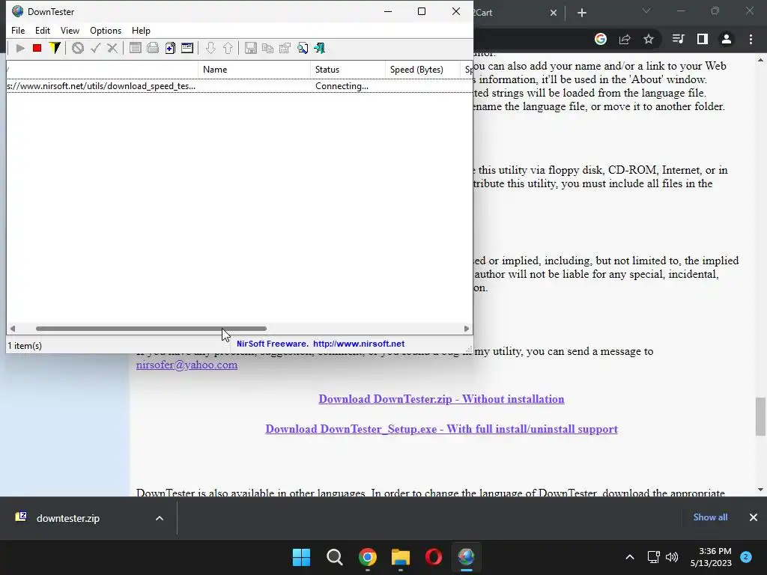767x575 pixels.
Task: Toggle the Chrome side panel icon
Action: (x=703, y=39)
